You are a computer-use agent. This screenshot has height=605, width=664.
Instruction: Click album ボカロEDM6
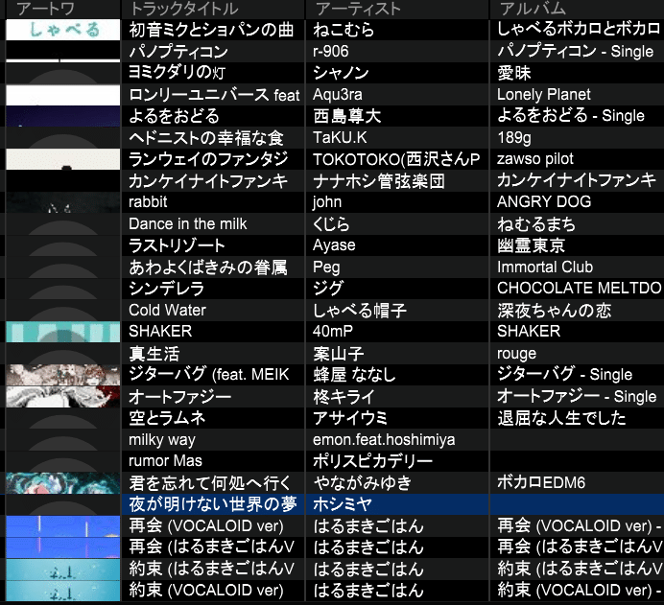point(541,482)
